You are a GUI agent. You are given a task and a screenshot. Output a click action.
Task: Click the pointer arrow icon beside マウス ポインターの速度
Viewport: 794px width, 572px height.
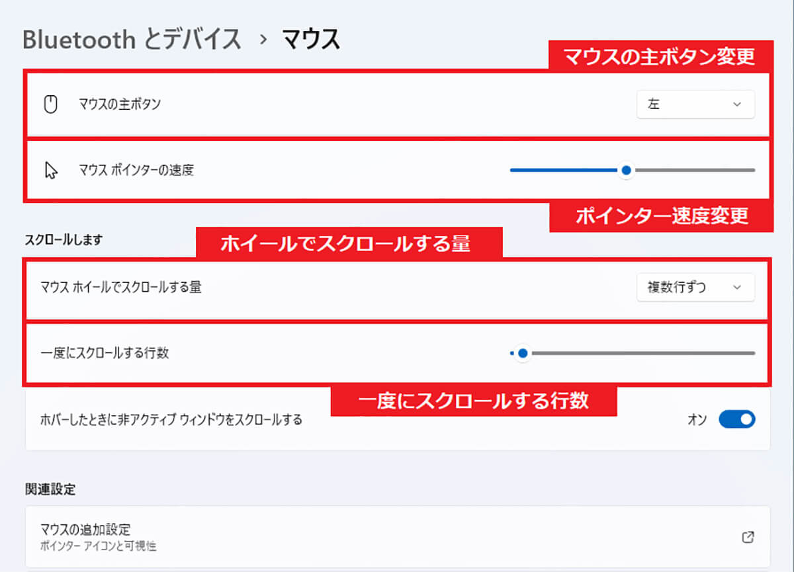(x=51, y=171)
